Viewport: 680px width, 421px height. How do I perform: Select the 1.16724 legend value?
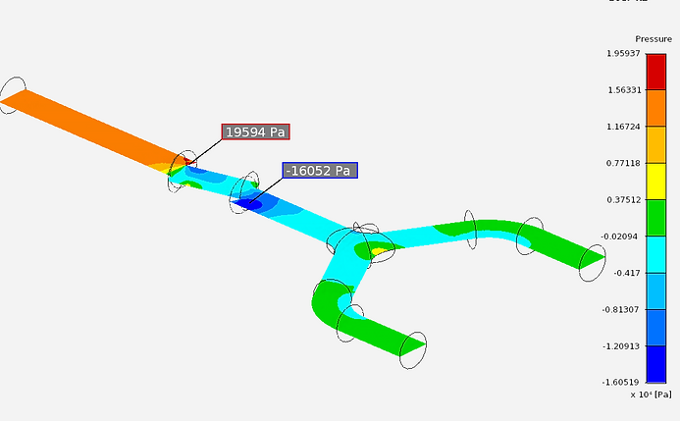(x=623, y=127)
